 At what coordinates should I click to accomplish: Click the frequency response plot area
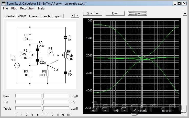[136, 65]
